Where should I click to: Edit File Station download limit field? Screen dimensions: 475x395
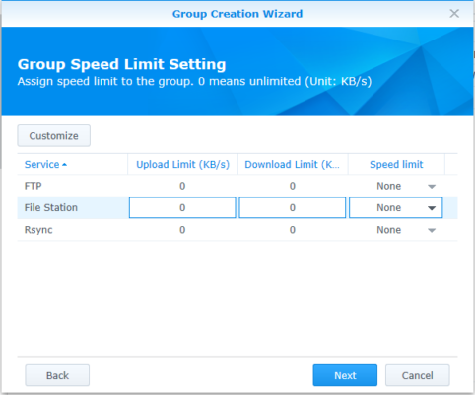[293, 207]
